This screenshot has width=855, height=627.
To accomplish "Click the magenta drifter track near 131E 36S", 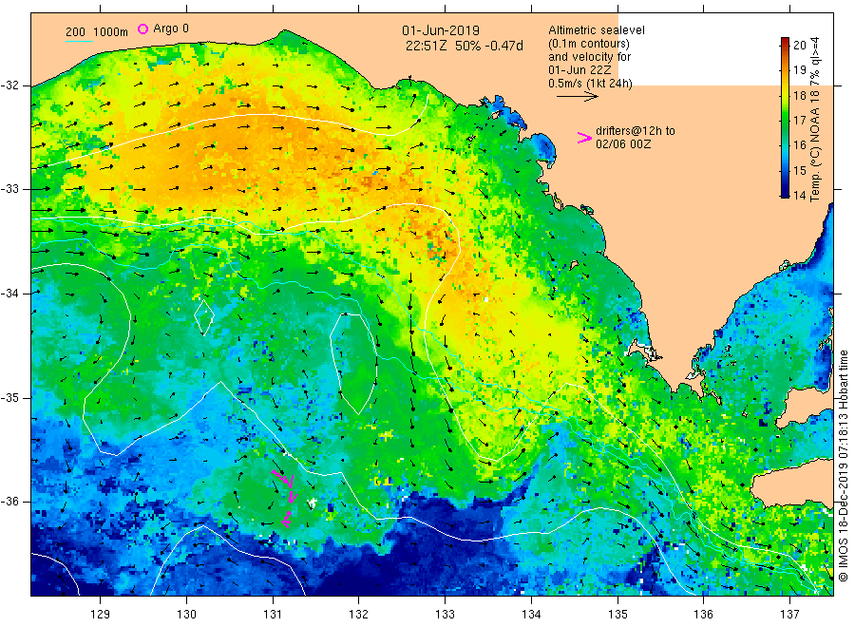I will pos(286,499).
